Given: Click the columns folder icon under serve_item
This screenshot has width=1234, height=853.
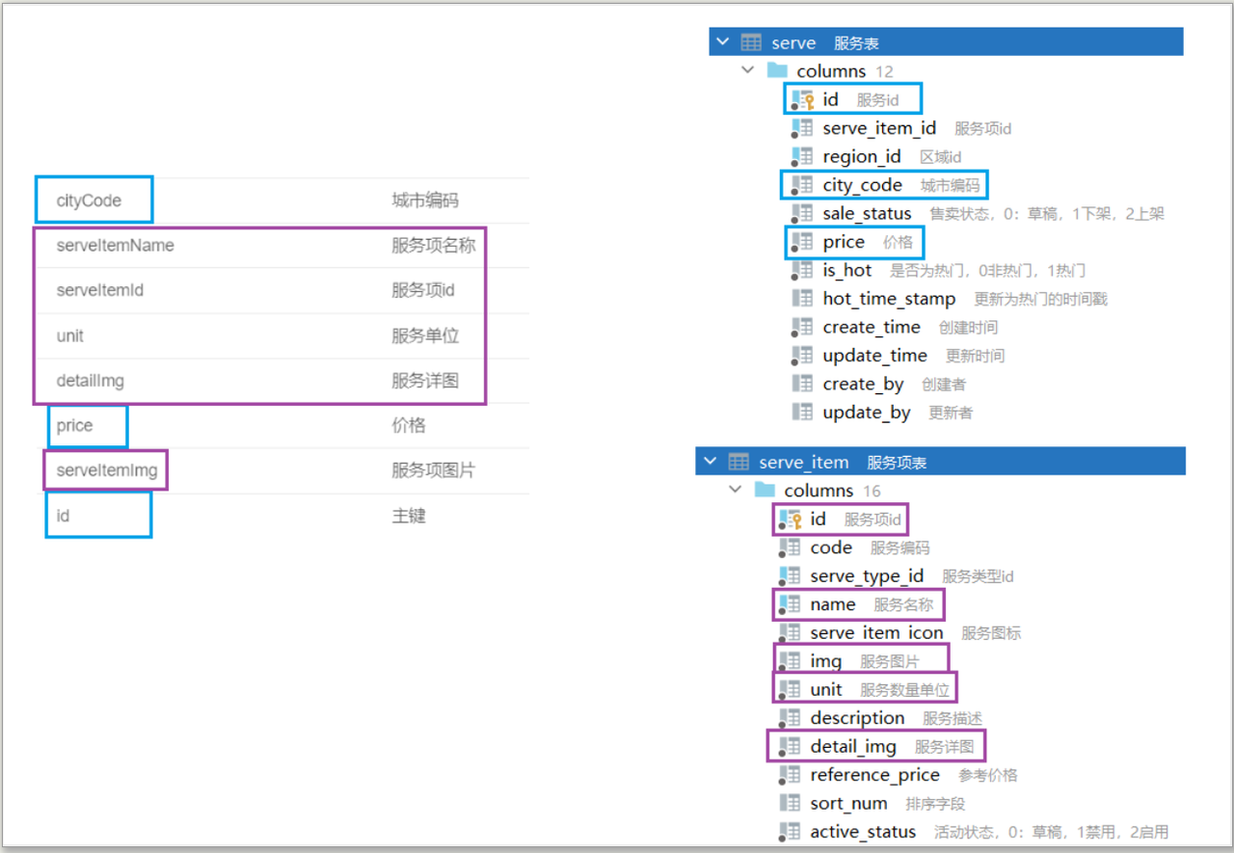Looking at the screenshot, I should pyautogui.click(x=765, y=490).
